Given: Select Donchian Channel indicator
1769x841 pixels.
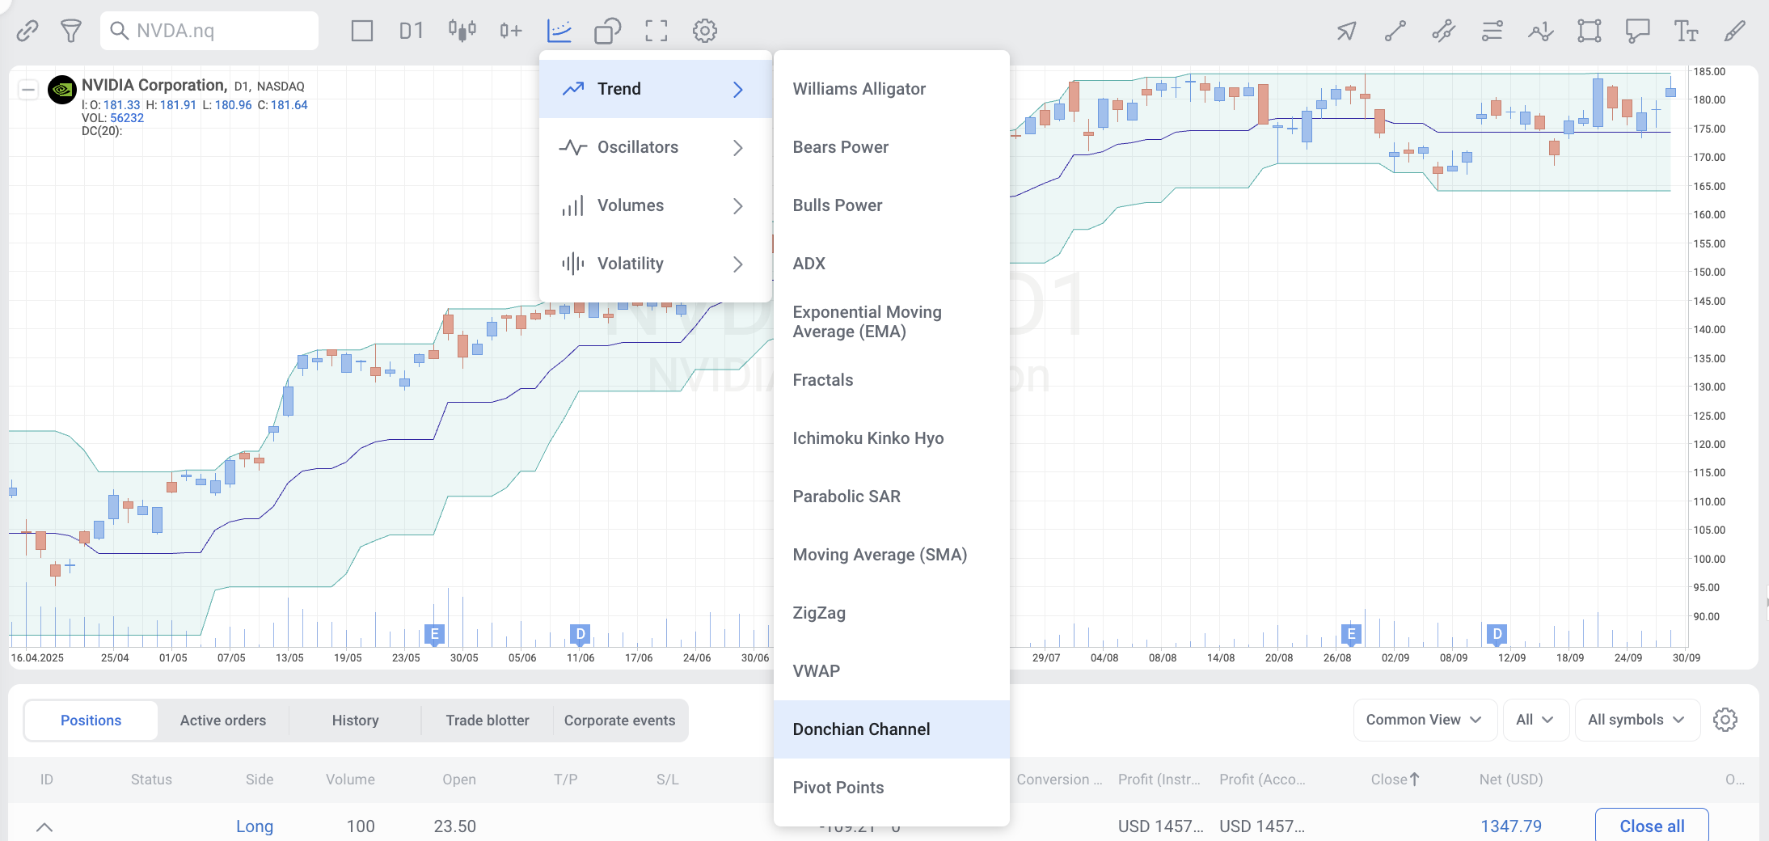Looking at the screenshot, I should pyautogui.click(x=892, y=729).
